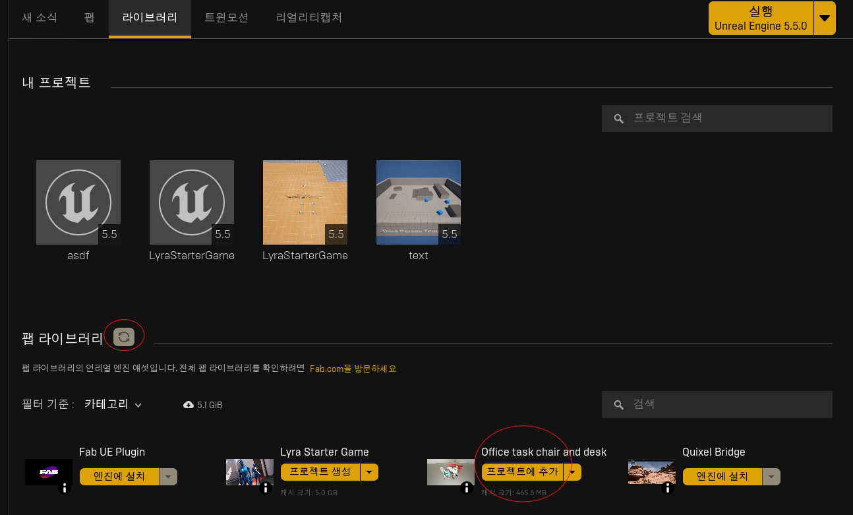
Task: Open dropdown arrow beside Fab UE Plugin install
Action: point(169,476)
